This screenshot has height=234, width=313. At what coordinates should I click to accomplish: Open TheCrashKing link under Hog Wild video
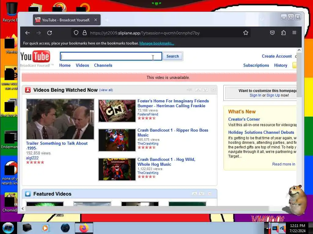click(x=148, y=173)
